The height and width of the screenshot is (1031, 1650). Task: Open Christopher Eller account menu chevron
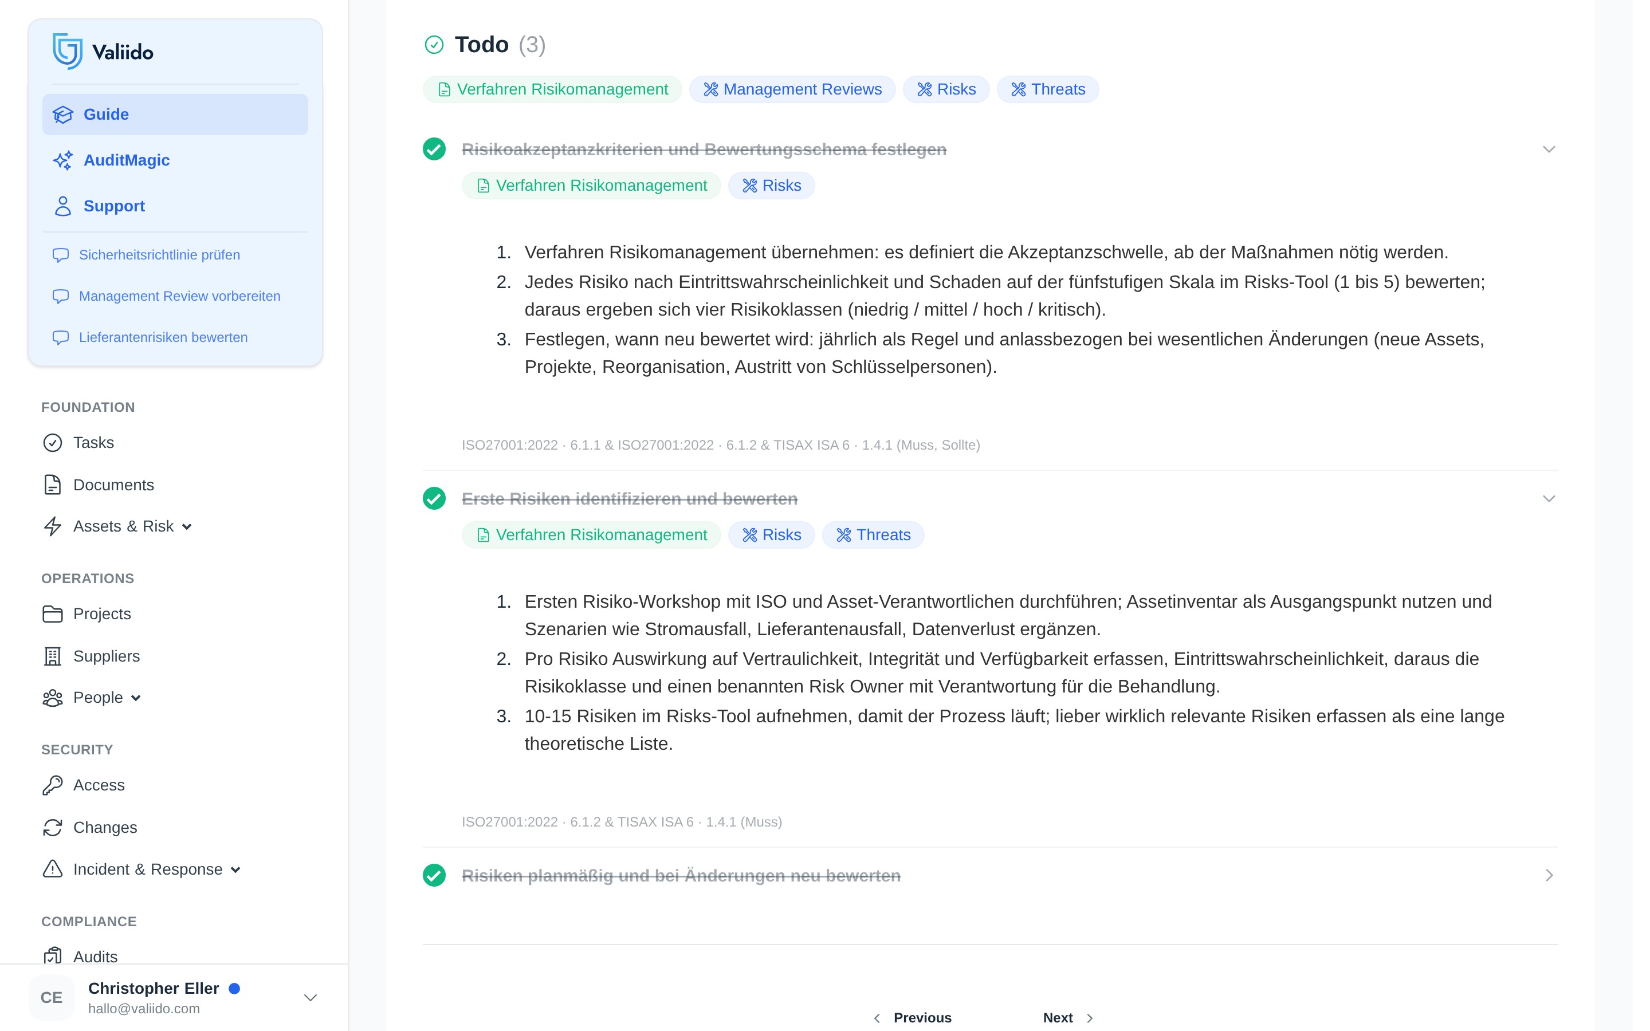point(310,998)
